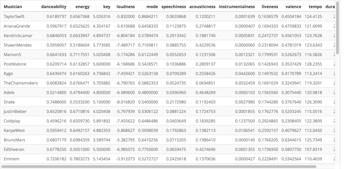The height and width of the screenshot is (169, 347).
Task: Click Adele acousticness value 0.4648269
Action: (205, 92)
